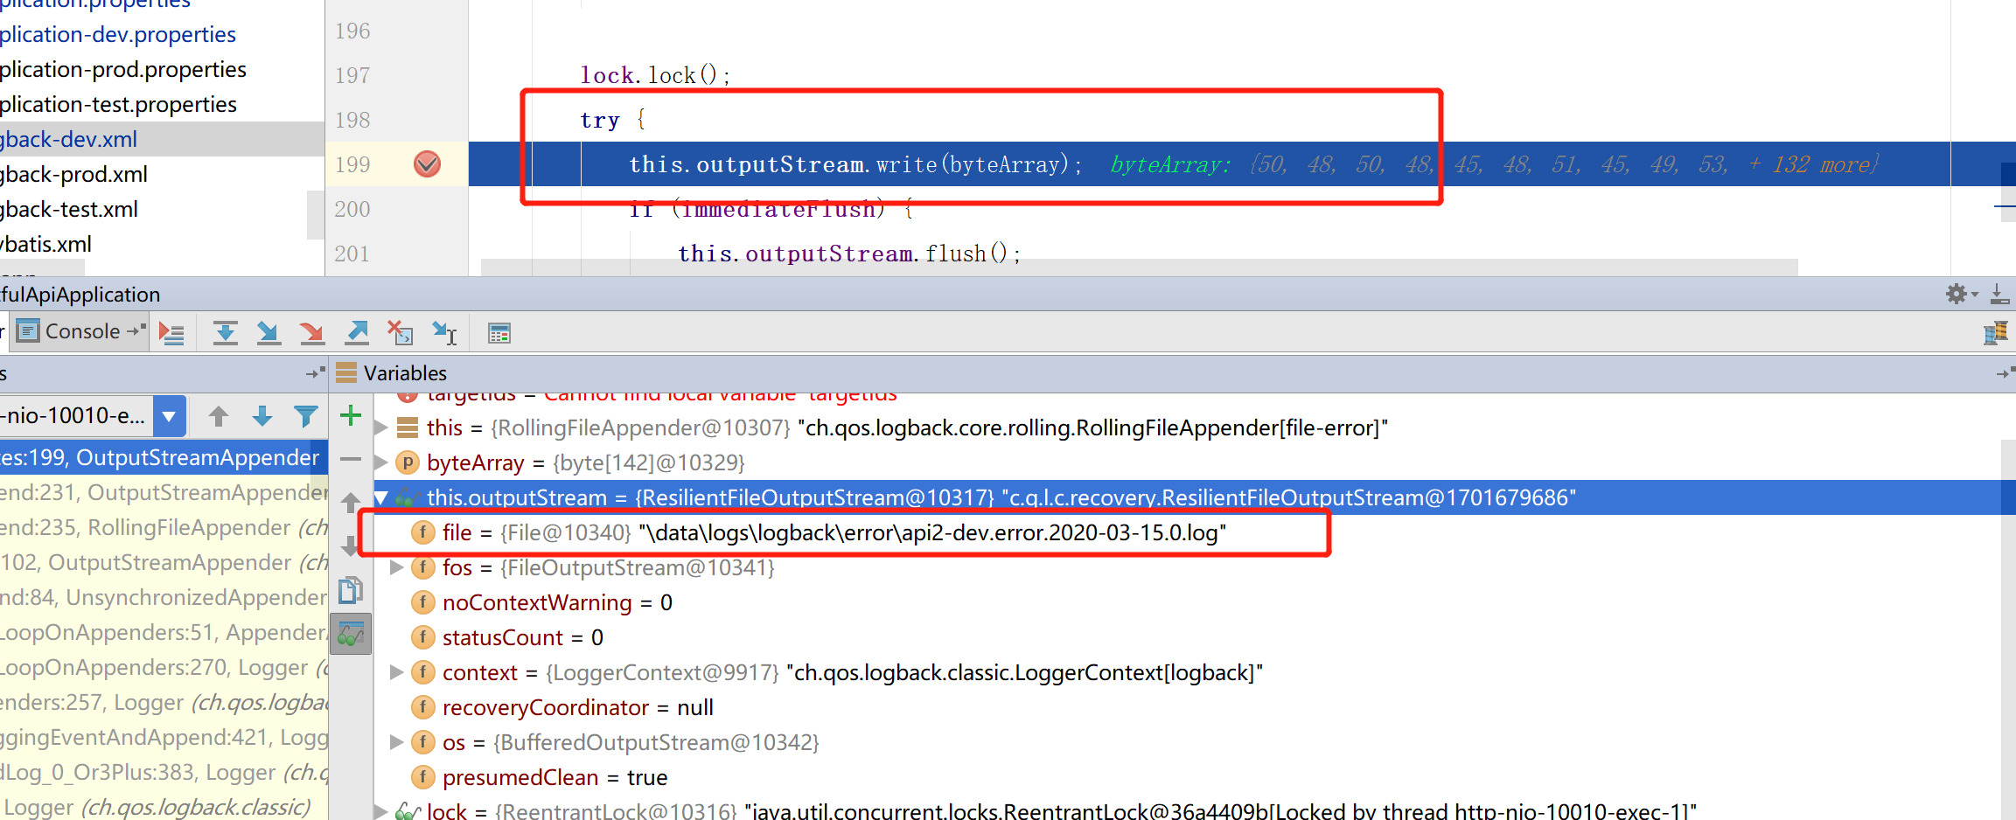This screenshot has height=820, width=2016.
Task: Click the Force Step Into red arrow icon
Action: click(x=312, y=332)
